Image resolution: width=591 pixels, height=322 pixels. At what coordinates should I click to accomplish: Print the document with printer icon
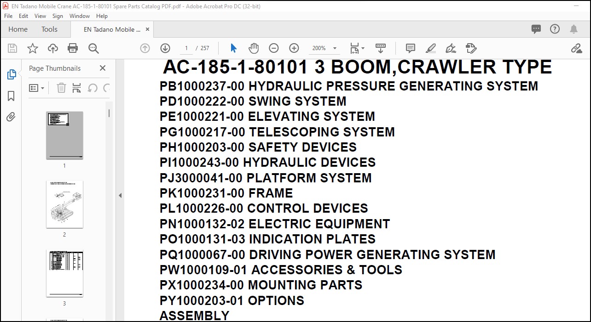pos(73,48)
